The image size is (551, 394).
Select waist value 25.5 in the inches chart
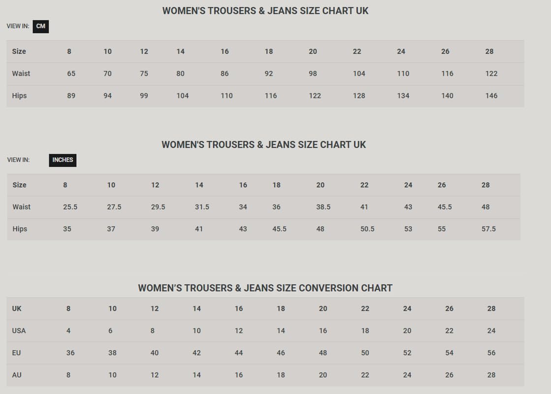point(70,207)
